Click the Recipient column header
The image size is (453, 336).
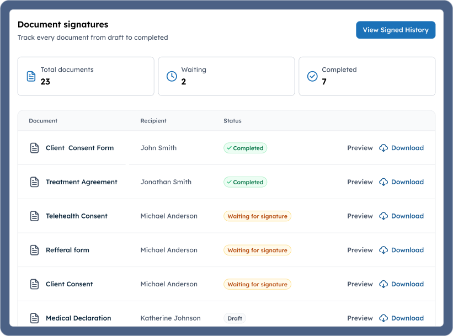(153, 121)
